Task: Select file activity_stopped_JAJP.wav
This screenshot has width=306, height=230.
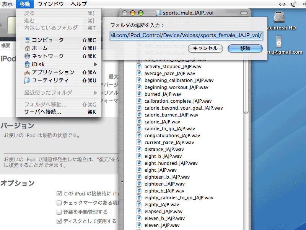Action: tap(173, 67)
